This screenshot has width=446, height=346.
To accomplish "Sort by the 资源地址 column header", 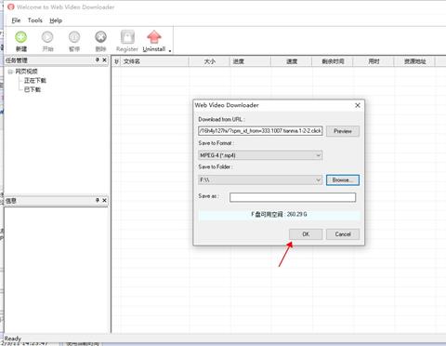I will click(x=415, y=61).
